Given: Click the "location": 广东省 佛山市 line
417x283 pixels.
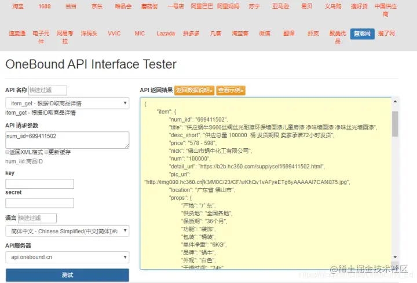Looking at the screenshot, I should (x=202, y=190).
